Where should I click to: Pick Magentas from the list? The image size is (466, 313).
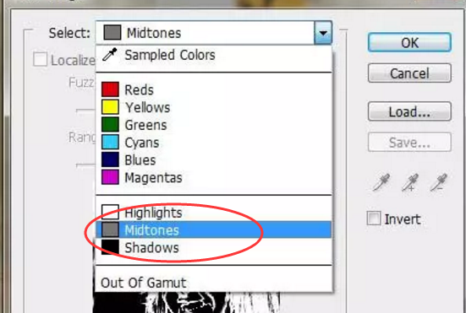pos(214,177)
